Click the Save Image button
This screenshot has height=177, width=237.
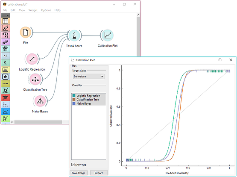(79, 173)
